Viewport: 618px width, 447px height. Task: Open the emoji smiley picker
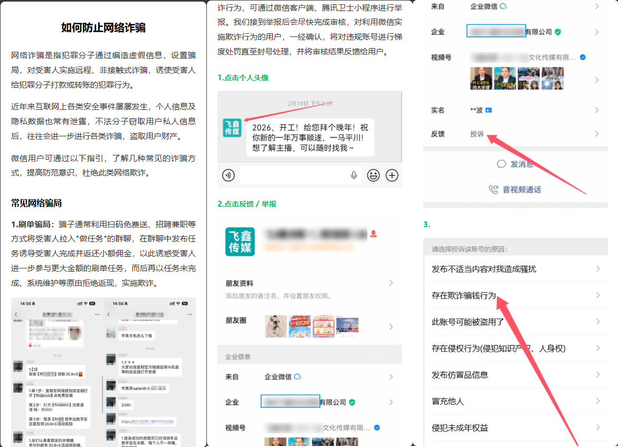tap(373, 175)
